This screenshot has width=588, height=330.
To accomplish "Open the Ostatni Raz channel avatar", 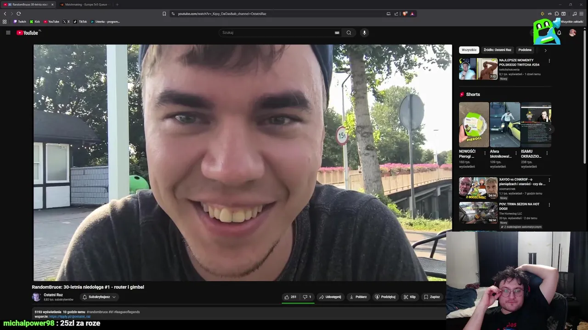I will click(36, 297).
